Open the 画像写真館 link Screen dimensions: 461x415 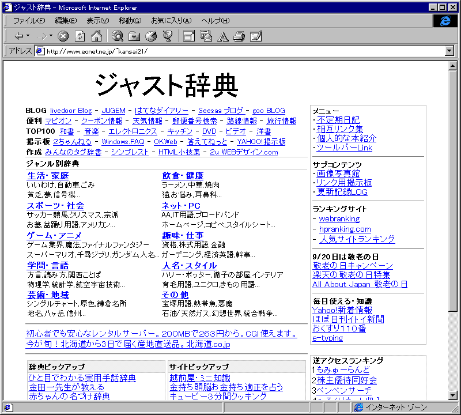[338, 173]
